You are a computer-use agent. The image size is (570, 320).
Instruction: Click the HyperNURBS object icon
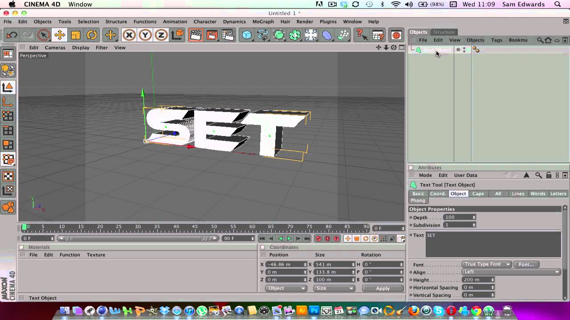pos(279,35)
